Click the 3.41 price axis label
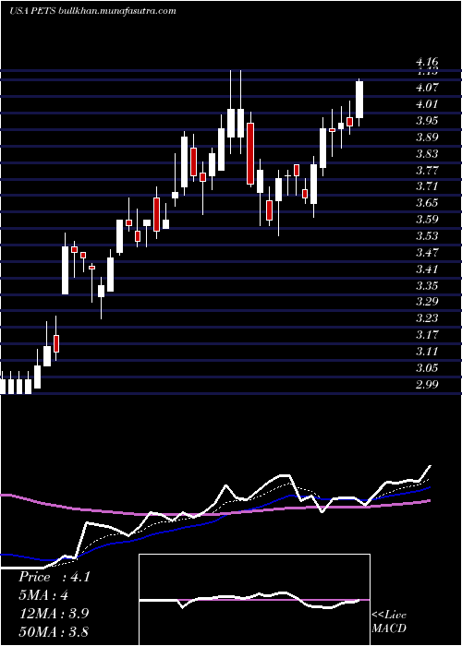This screenshot has height=646, width=462. [427, 269]
